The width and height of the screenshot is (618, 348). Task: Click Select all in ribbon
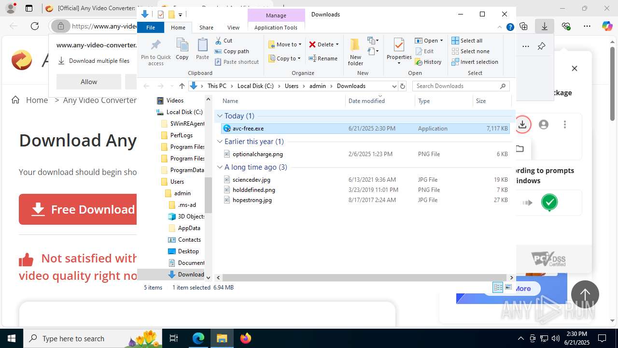467,41
